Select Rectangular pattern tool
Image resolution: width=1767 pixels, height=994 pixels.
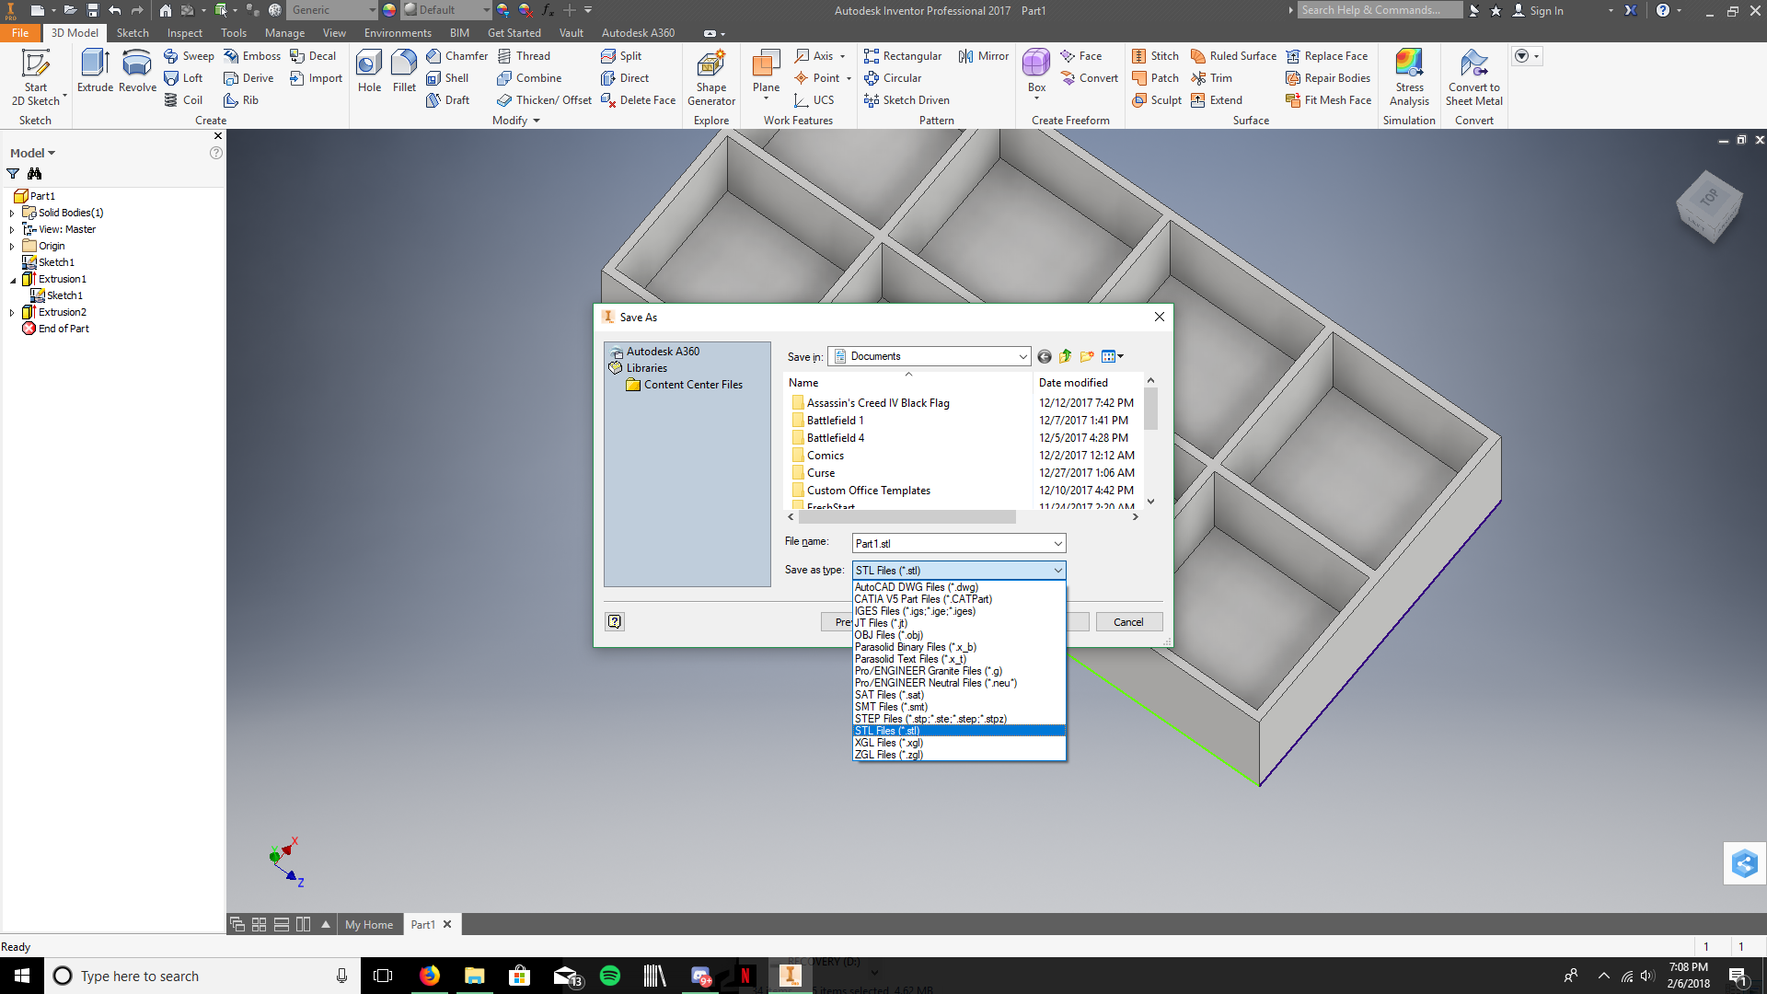tap(902, 56)
